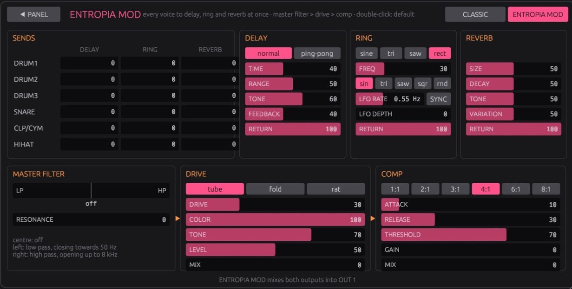The height and width of the screenshot is (289, 572).
Task: Click CLP/CYM delay send field
Action: tap(89, 128)
